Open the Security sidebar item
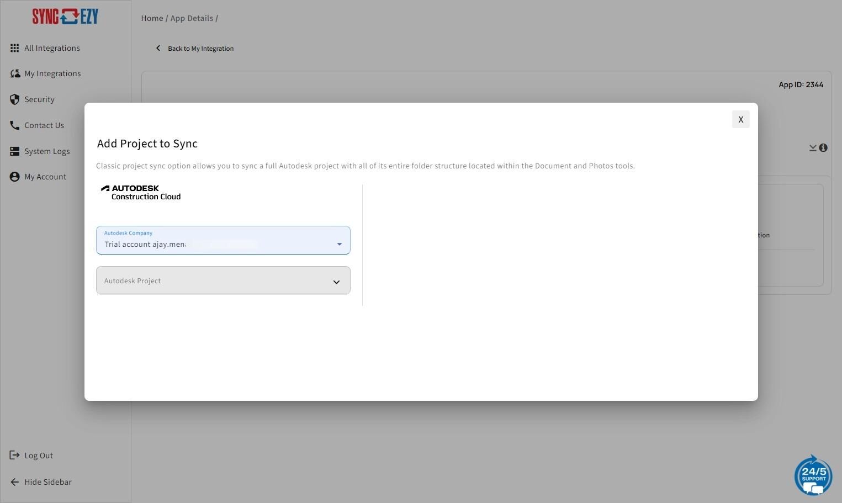The height and width of the screenshot is (503, 842). pyautogui.click(x=39, y=99)
